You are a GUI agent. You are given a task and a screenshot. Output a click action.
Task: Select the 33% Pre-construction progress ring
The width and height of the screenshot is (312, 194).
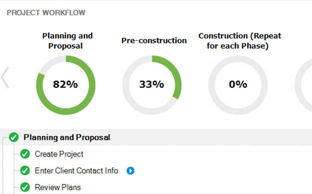pyautogui.click(x=152, y=85)
